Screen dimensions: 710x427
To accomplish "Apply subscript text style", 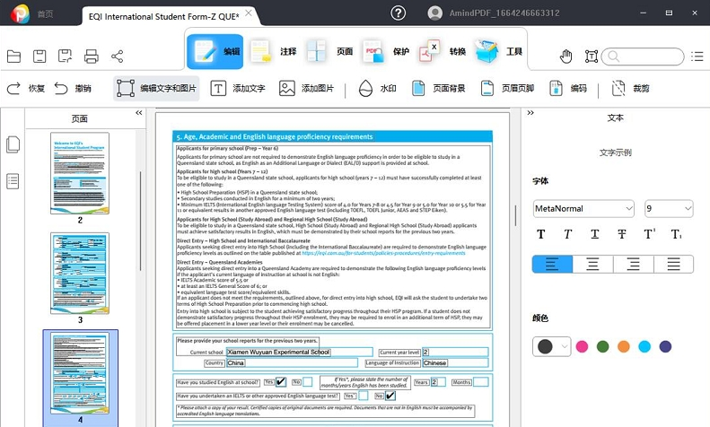I will [x=676, y=234].
